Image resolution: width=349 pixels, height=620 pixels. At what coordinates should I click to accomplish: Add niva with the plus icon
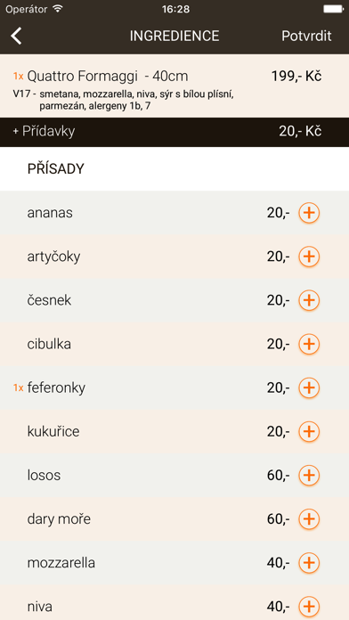pyautogui.click(x=309, y=606)
